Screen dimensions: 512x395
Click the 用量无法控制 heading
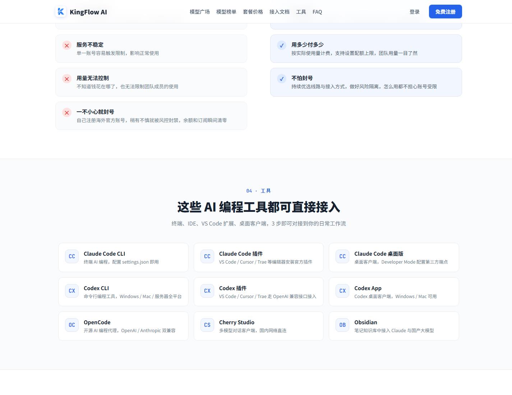[x=93, y=78]
